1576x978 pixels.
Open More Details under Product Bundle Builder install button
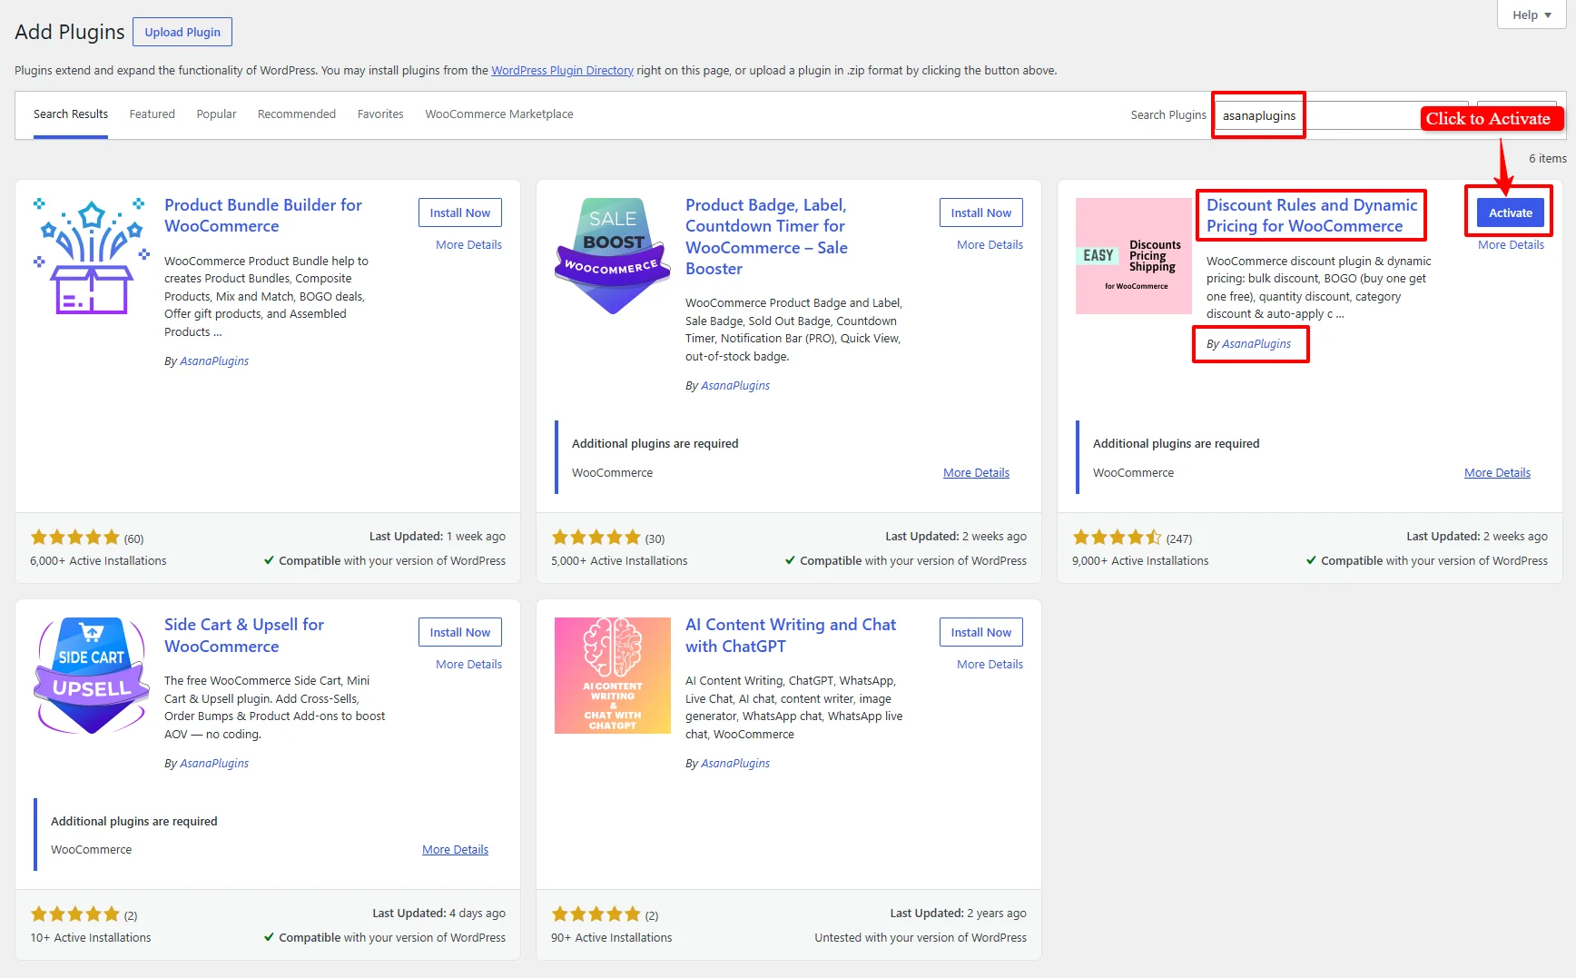click(468, 245)
